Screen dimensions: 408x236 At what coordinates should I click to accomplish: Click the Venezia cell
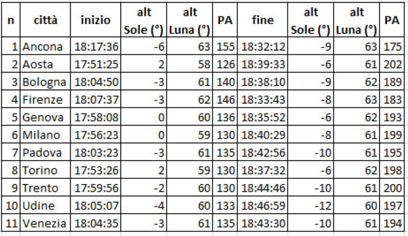pyautogui.click(x=45, y=223)
